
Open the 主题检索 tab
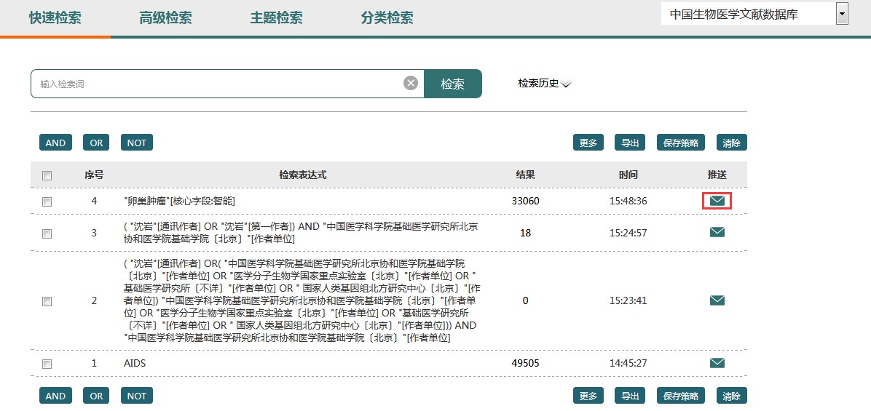coord(276,18)
